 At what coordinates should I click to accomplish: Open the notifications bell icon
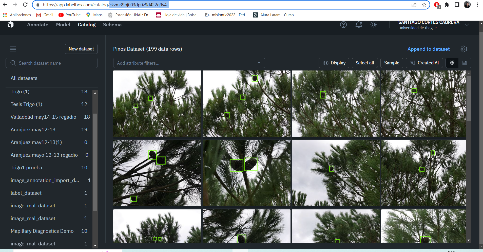coord(359,25)
